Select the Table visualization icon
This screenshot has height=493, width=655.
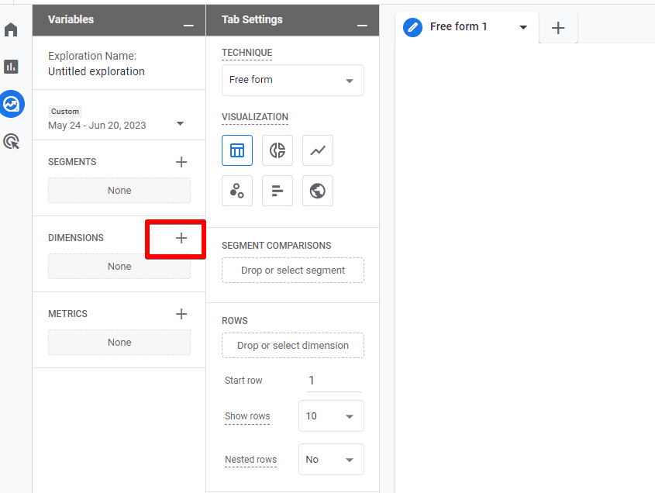point(237,150)
